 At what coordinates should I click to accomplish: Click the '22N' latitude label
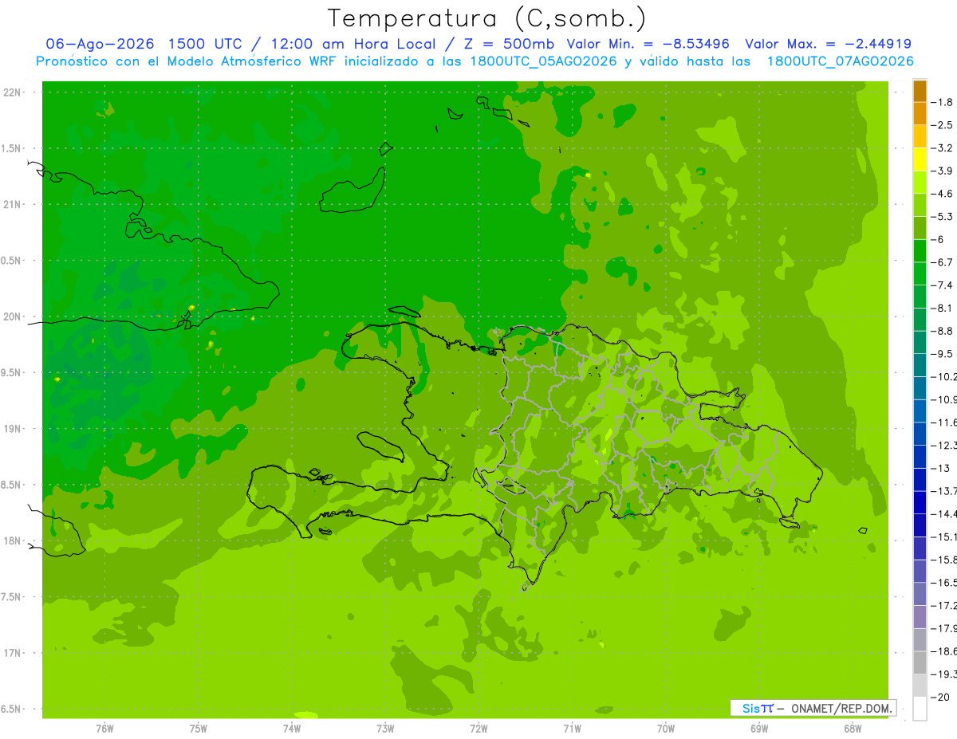(14, 92)
